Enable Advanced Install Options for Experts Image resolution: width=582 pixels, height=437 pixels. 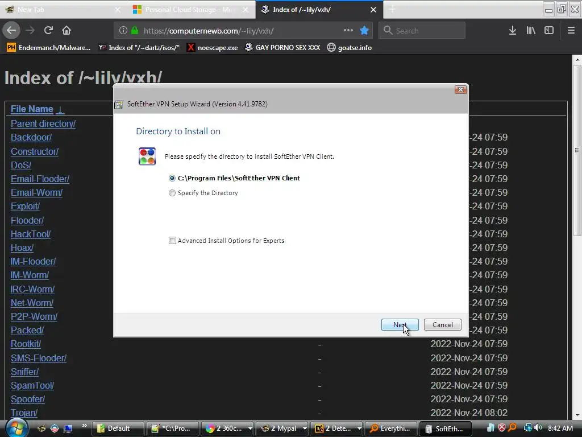pos(227,241)
